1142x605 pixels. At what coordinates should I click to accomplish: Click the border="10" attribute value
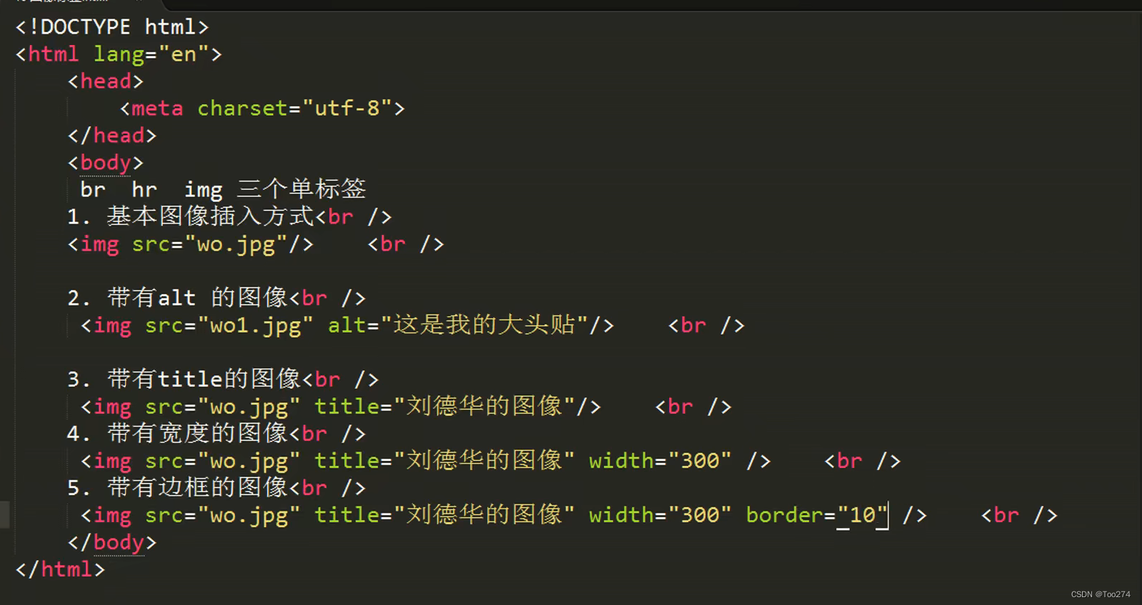pos(863,515)
